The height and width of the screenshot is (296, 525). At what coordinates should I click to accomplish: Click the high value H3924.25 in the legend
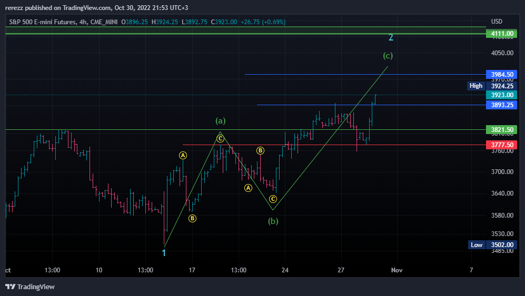click(165, 22)
